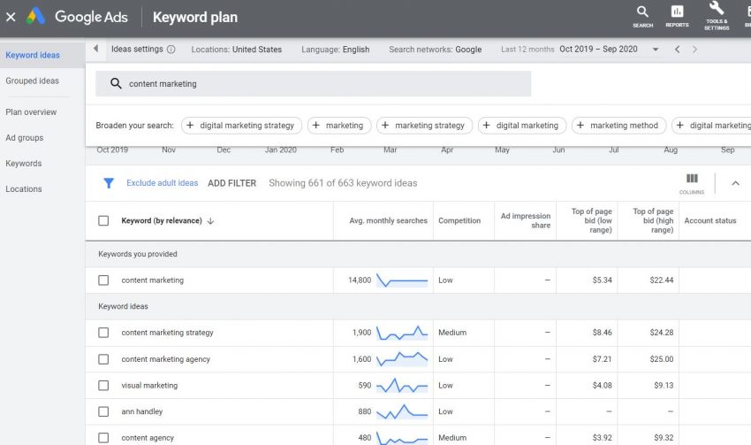751x445 pixels.
Task: Click Locations: United States setting
Action: [237, 50]
